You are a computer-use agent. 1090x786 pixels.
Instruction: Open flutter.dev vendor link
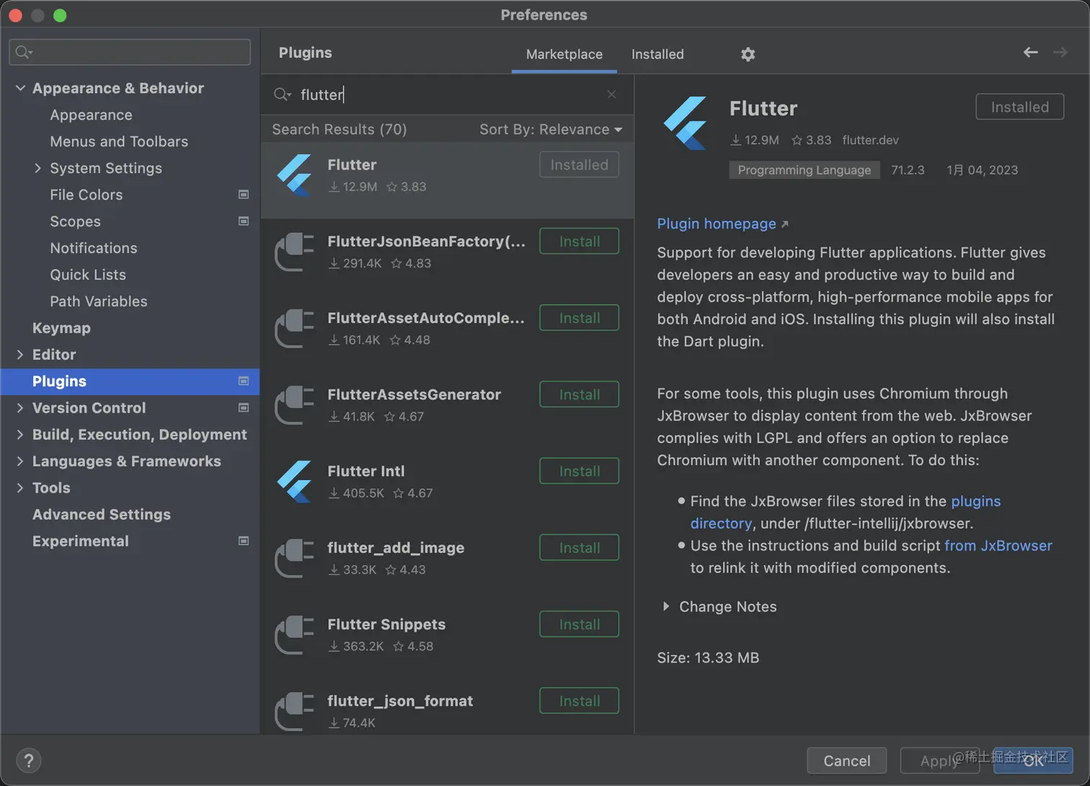tap(870, 140)
